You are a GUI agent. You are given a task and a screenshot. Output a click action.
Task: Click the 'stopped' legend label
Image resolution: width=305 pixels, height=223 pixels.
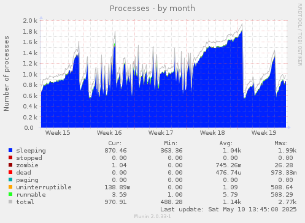[29, 158]
